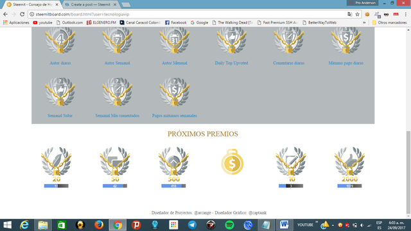The height and width of the screenshot is (231, 411).
Task: Open the Fast Premium SSH bookmark
Action: (x=278, y=22)
